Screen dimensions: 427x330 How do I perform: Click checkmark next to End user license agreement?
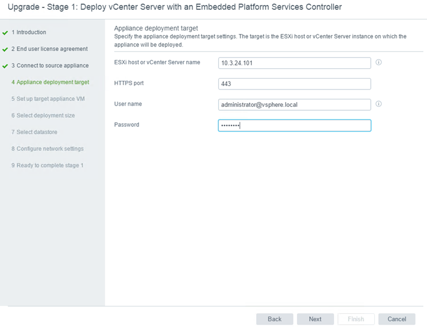(5, 49)
